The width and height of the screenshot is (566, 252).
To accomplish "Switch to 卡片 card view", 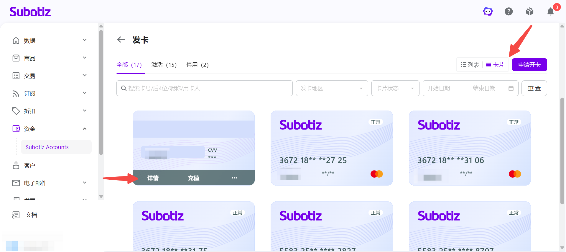I will coord(495,65).
